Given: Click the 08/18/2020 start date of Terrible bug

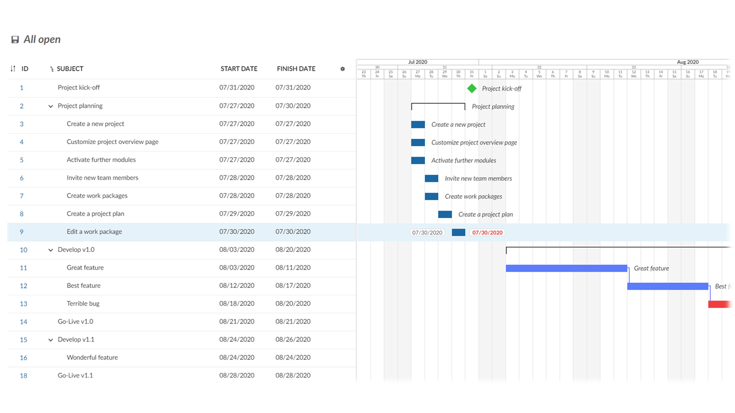Looking at the screenshot, I should 237,304.
